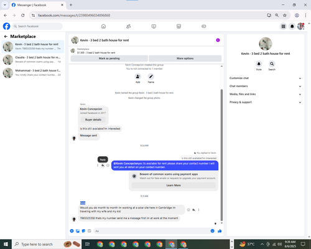Open Buyer details for Kevin Concepcion
This screenshot has height=249, width=311.
(93, 120)
